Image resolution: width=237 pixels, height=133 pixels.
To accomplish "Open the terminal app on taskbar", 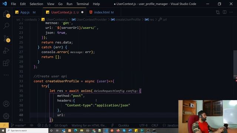I will [154, 130].
